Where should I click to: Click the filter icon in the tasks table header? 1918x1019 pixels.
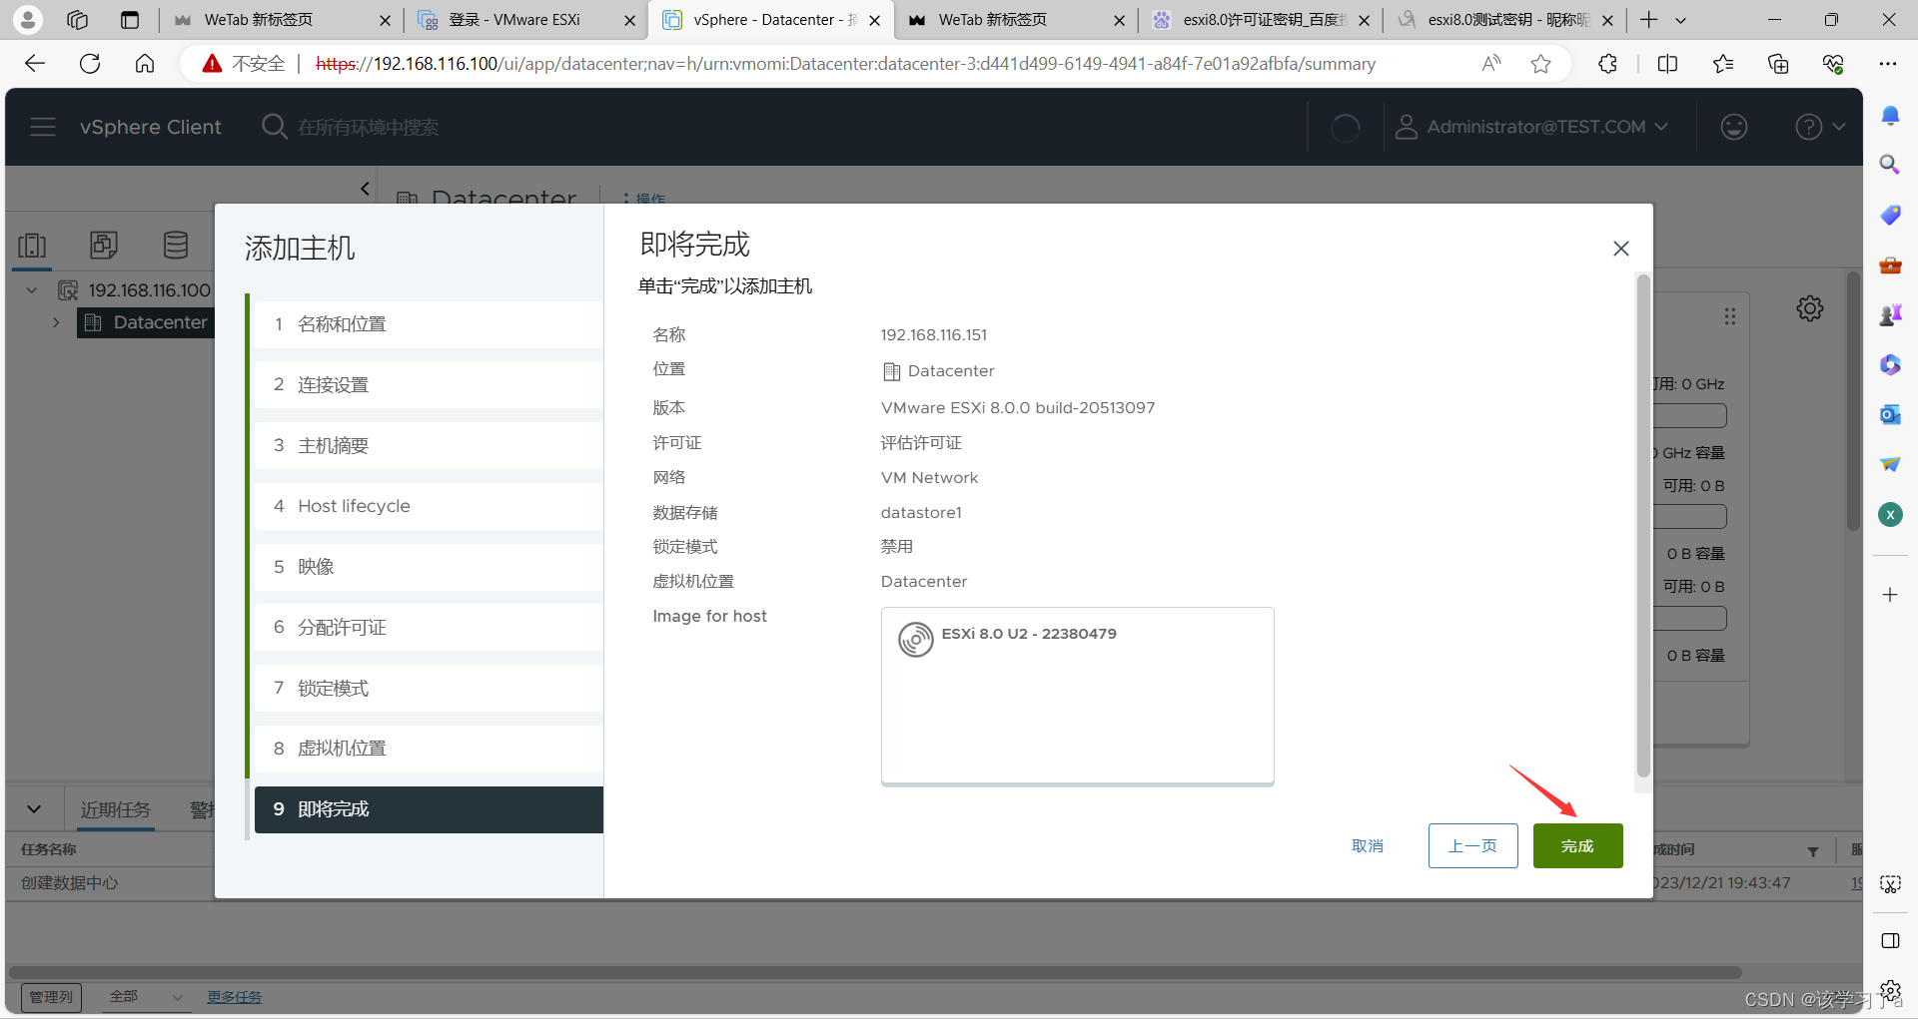(1812, 851)
